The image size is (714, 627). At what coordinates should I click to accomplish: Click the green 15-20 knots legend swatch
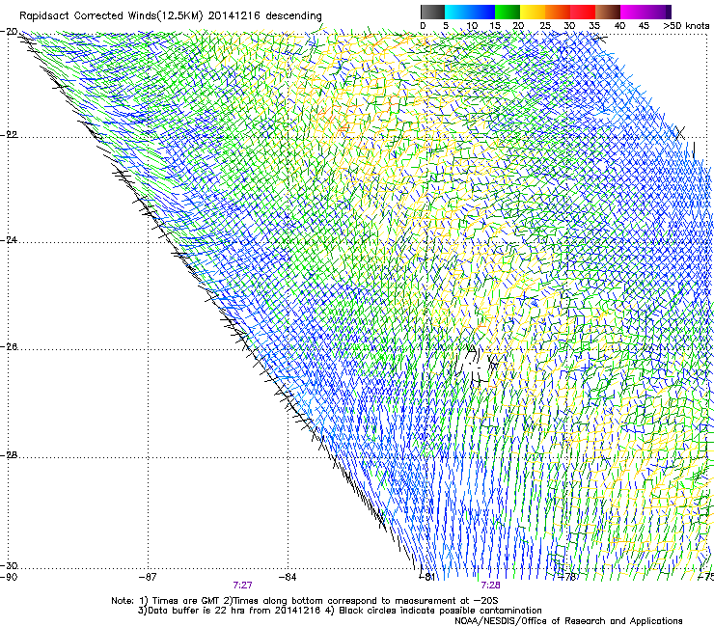click(x=508, y=12)
